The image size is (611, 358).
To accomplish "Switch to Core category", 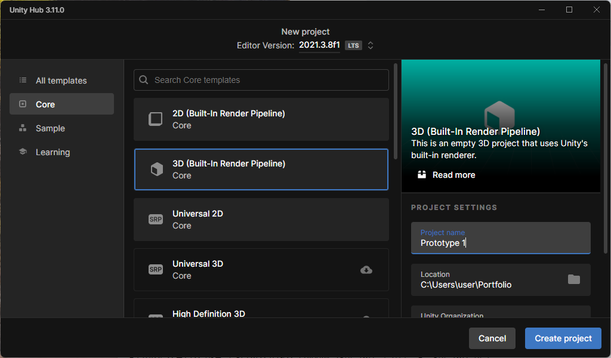I will click(61, 104).
